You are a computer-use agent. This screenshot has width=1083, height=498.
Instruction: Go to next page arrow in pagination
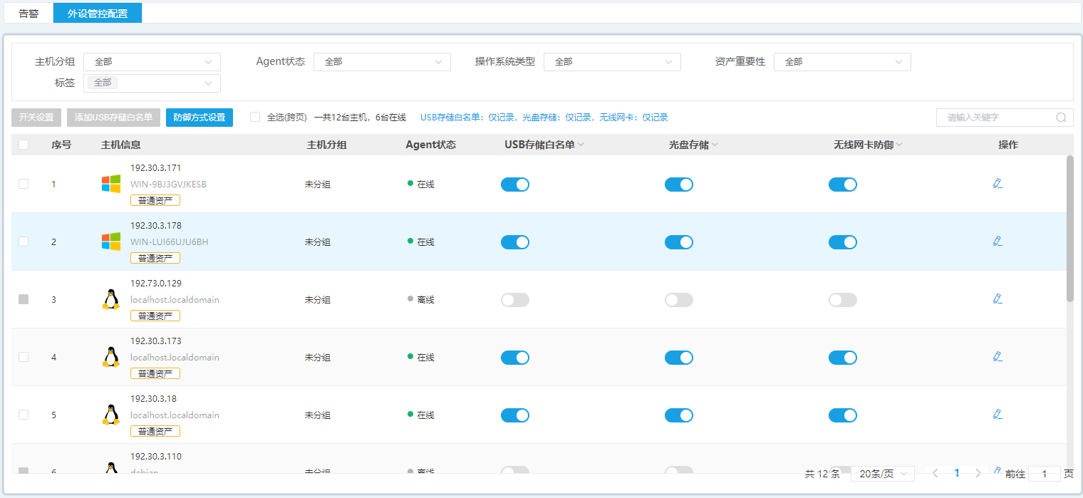(978, 473)
